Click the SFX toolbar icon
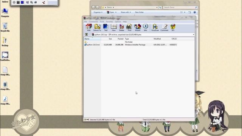This screenshot has height=136, width=242. [x=173, y=28]
